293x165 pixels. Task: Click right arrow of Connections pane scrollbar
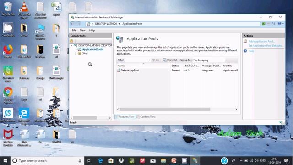coord(110,118)
